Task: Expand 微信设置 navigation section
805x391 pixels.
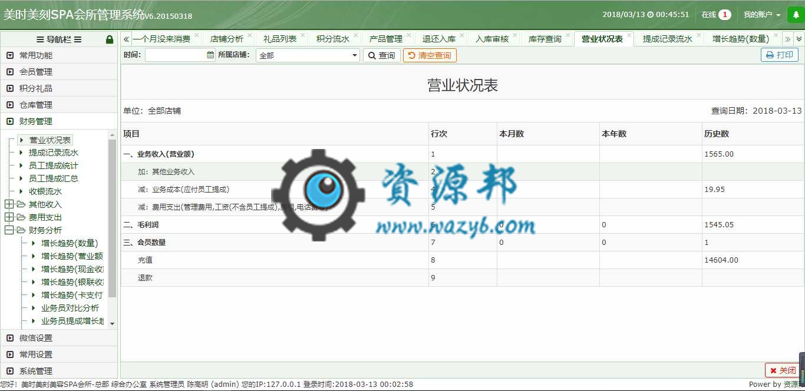Action: [x=59, y=338]
